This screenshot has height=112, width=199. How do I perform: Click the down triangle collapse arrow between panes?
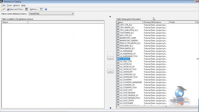coord(110,16)
